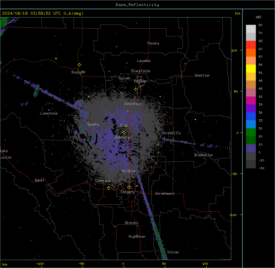Viewport: 275px width, 268px height.
Task: Click the Innisfail city label
Action: pos(132,104)
